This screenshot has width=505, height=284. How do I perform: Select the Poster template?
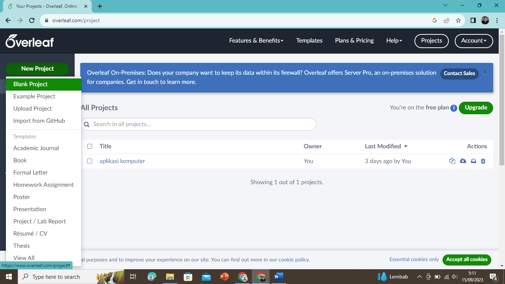[44, 197]
